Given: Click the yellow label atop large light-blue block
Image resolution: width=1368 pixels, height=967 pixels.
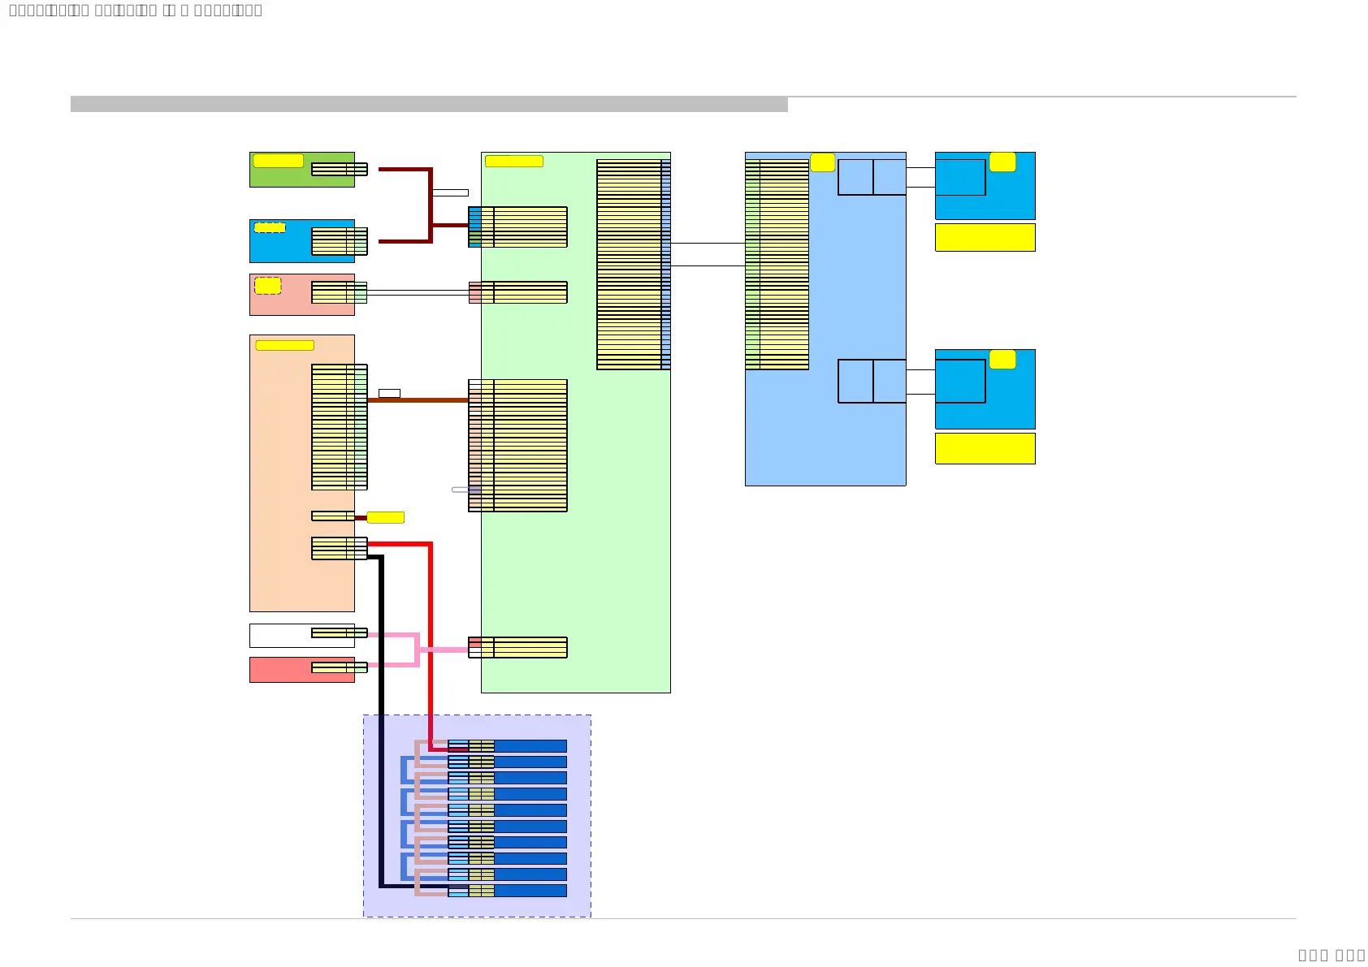Looking at the screenshot, I should pos(823,162).
